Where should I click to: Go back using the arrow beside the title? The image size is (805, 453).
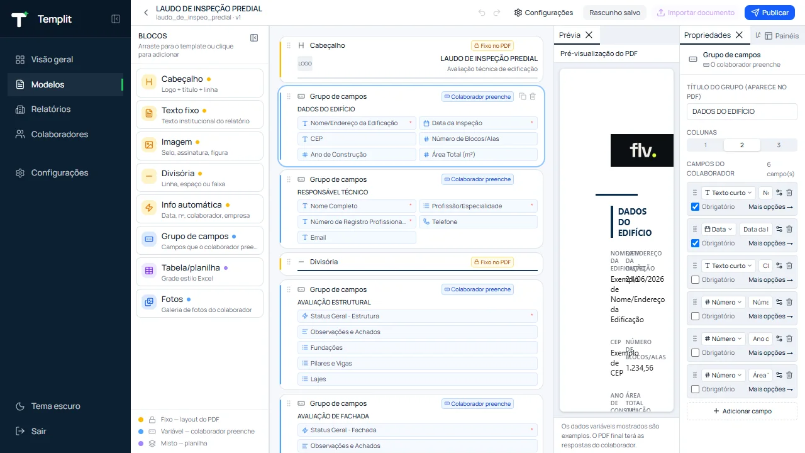coord(146,13)
